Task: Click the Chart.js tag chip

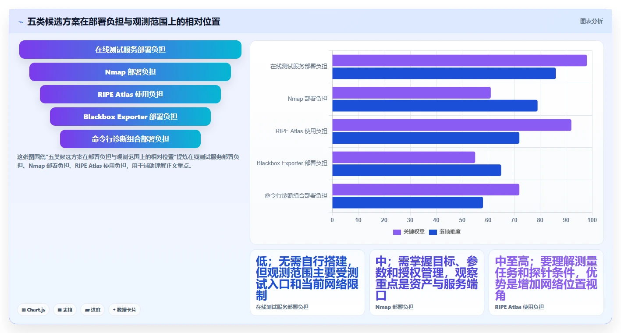Action: pos(34,310)
